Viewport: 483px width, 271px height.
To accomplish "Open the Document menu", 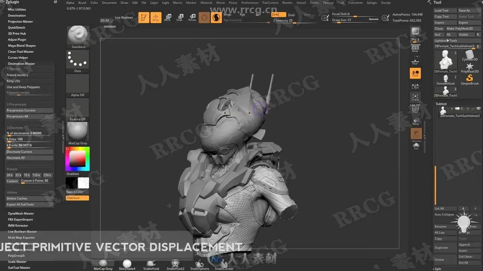I will pyautogui.click(x=109, y=3).
